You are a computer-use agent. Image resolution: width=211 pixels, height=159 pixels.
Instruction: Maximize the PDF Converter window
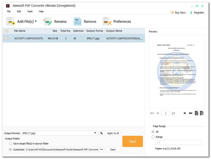[x=197, y=6]
